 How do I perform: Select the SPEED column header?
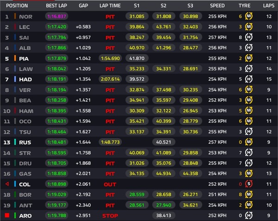coord(217,6)
